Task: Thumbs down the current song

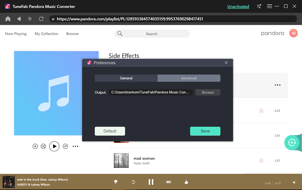Action: [x=116, y=182]
